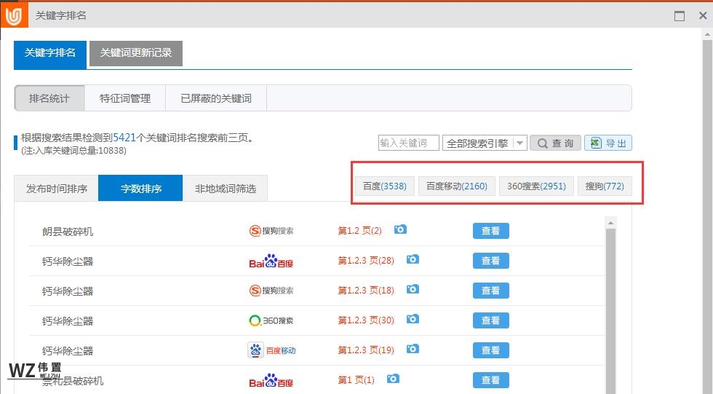
Task: Click the Sogou search logo for 朗县破碎机
Action: click(271, 231)
